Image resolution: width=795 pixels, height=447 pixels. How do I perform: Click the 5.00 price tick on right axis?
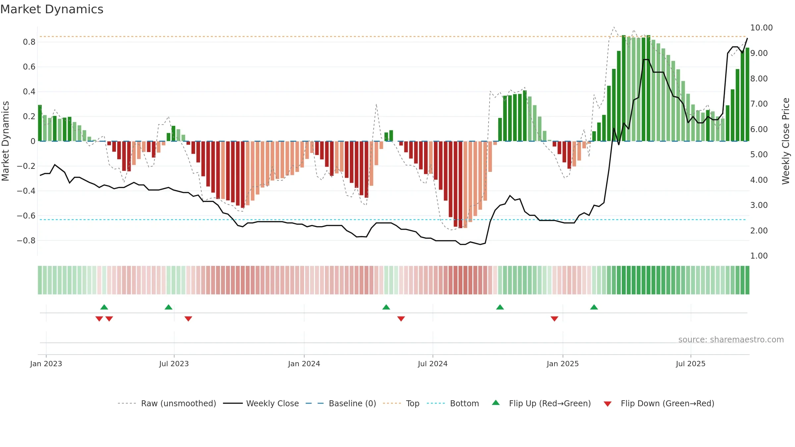[759, 154]
